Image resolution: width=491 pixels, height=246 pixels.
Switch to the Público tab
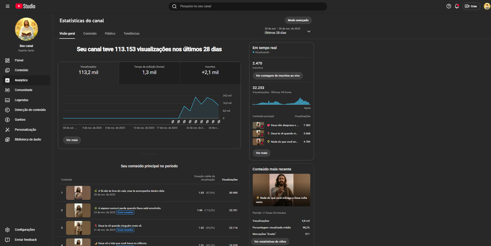point(110,33)
